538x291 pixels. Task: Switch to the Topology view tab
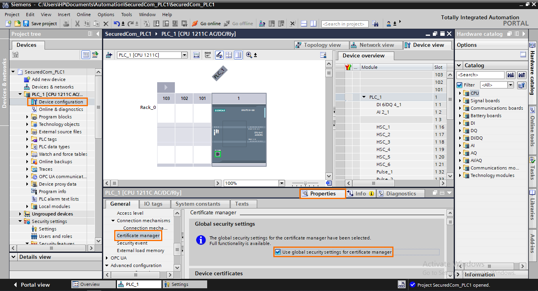click(x=321, y=45)
